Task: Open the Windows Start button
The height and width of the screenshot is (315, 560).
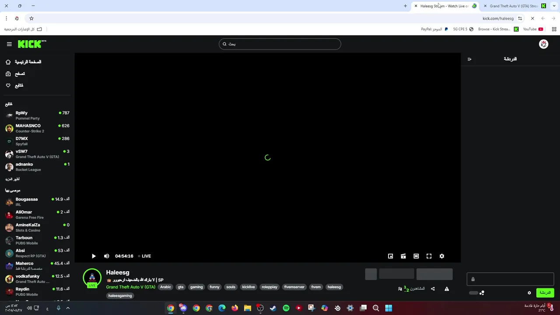Action: coord(388,308)
